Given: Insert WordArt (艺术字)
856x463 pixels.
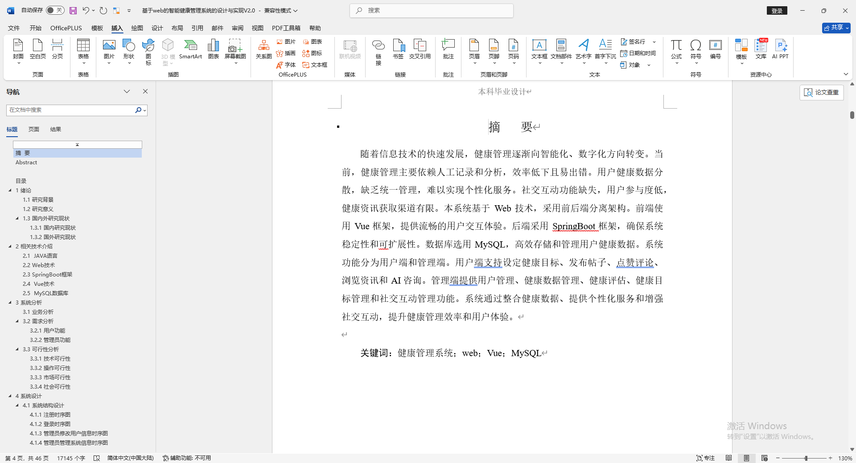Looking at the screenshot, I should pyautogui.click(x=584, y=51).
